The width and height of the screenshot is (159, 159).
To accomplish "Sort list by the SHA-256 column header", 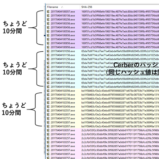I will click(119, 7).
